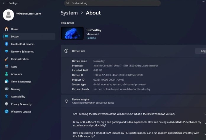Select the Gaming controller icon
The image size is (206, 140).
click(7, 89)
